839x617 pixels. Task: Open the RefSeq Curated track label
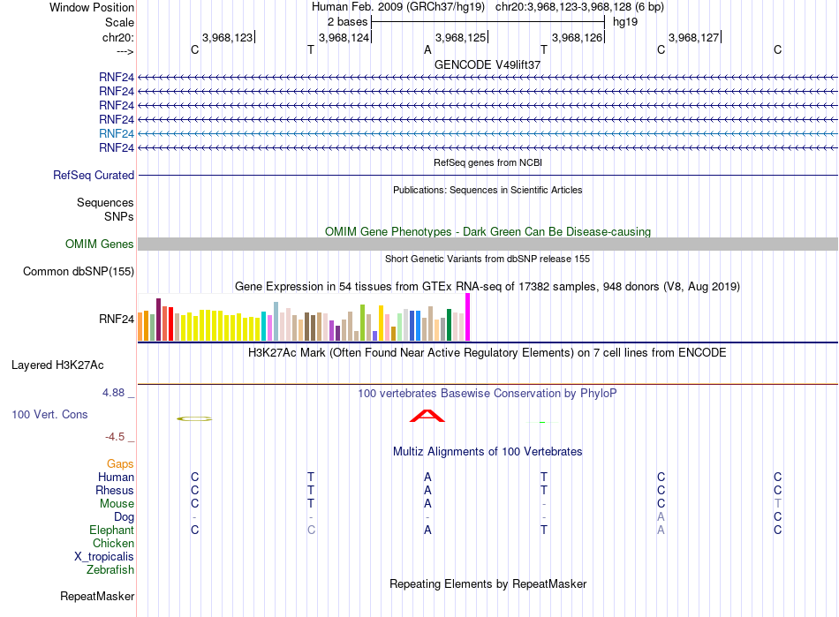click(x=94, y=176)
